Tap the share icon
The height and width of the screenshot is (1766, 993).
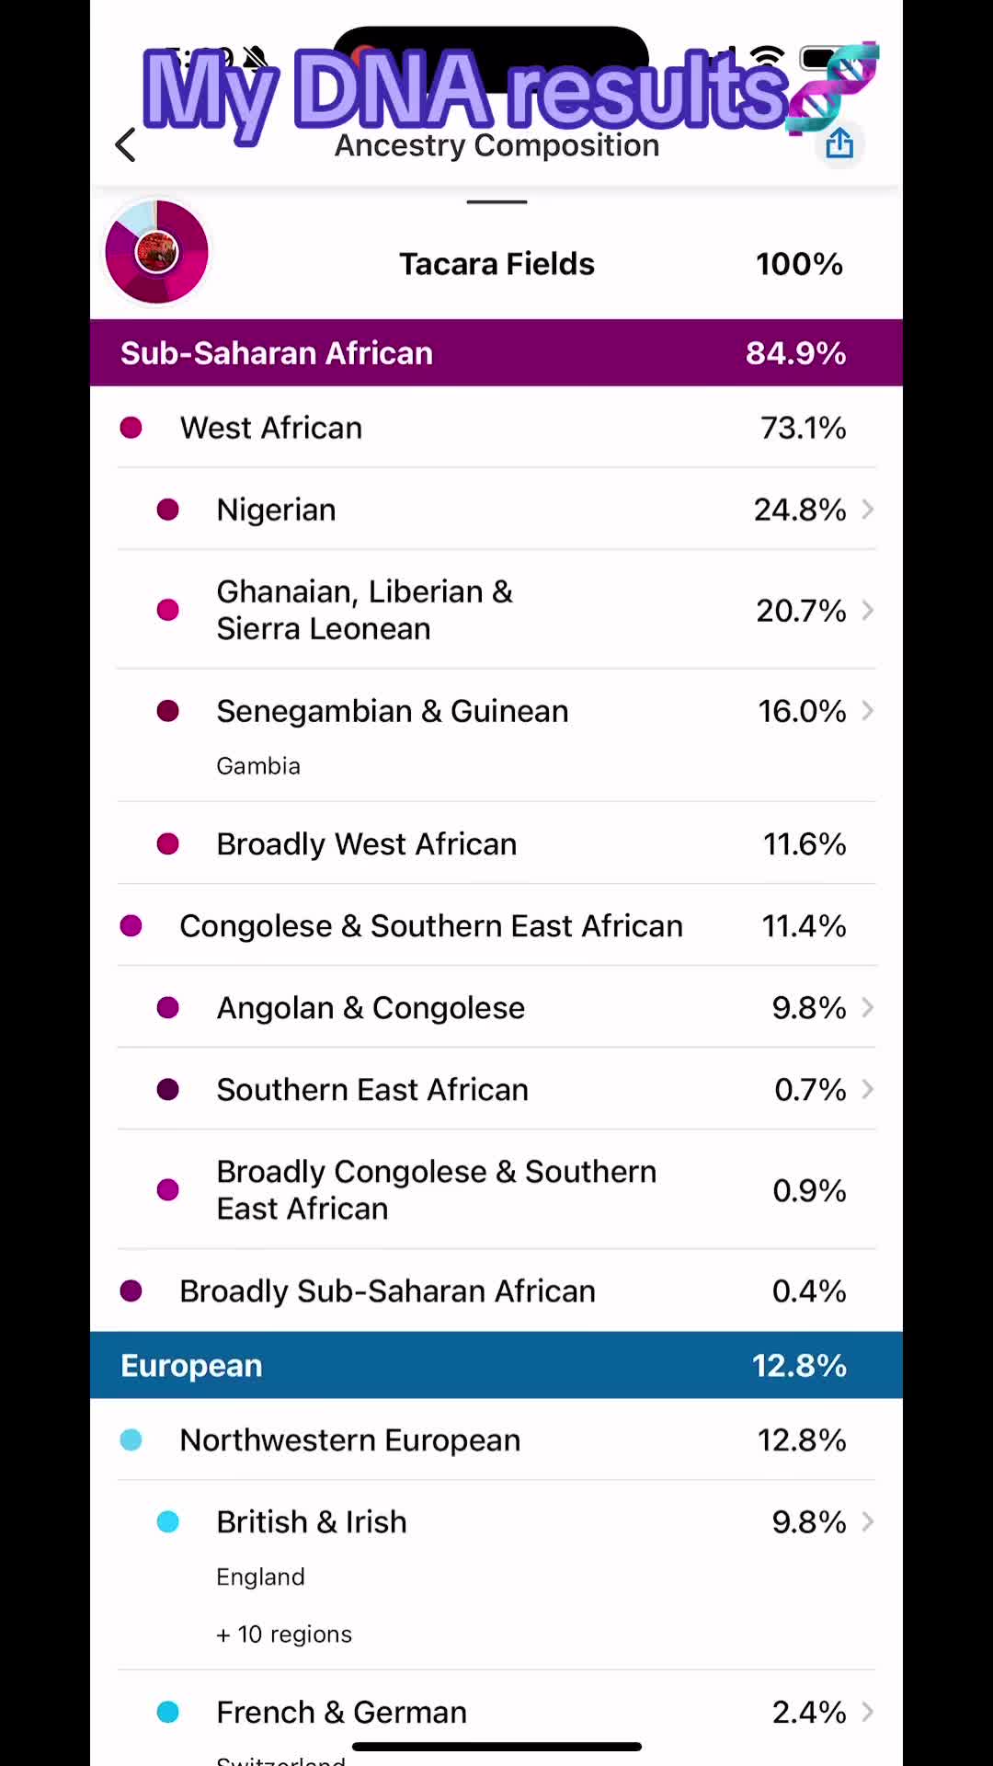pyautogui.click(x=839, y=143)
